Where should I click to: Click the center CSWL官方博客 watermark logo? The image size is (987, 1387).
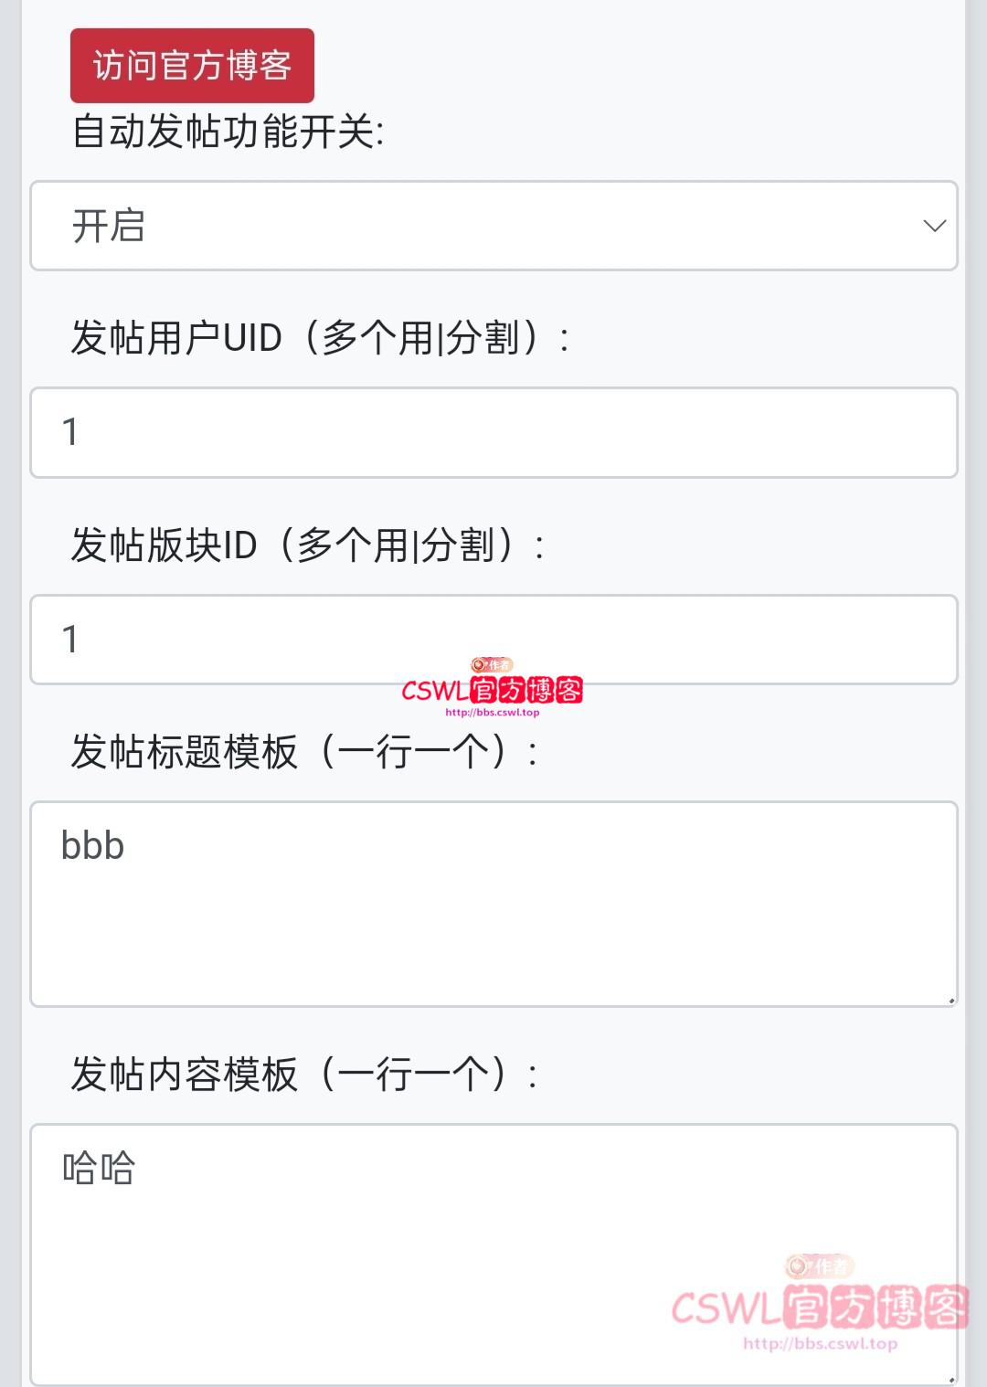(x=492, y=691)
